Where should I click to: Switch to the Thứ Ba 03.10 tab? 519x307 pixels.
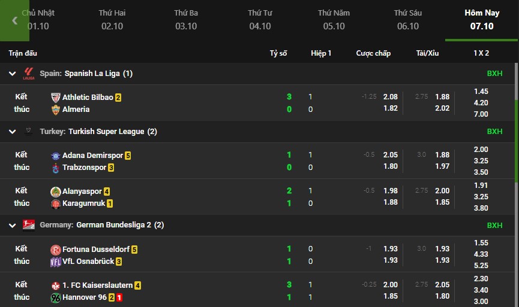point(186,20)
